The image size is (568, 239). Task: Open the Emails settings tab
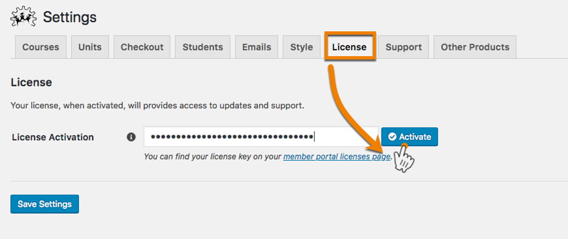(x=257, y=47)
